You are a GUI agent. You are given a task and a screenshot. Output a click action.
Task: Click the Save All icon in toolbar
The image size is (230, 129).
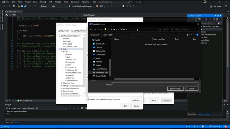tap(26, 6)
